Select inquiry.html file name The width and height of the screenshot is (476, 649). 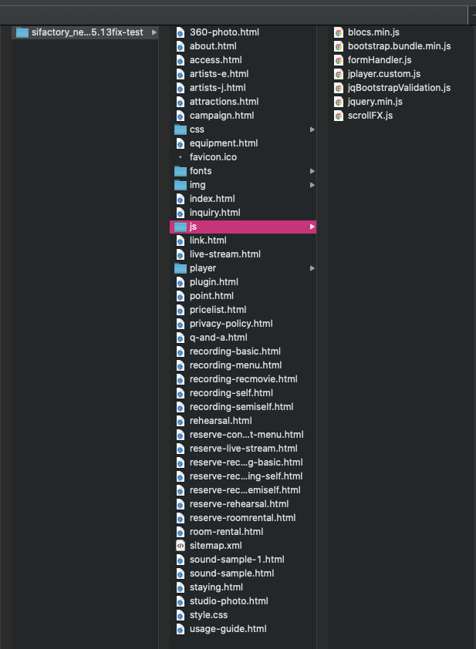214,213
